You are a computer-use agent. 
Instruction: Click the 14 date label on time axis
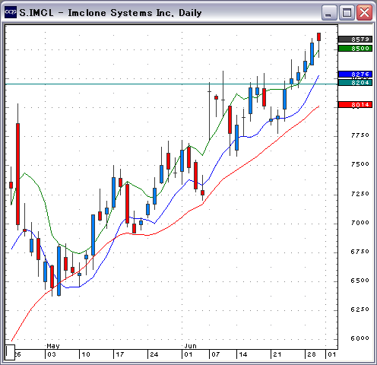(x=243, y=354)
